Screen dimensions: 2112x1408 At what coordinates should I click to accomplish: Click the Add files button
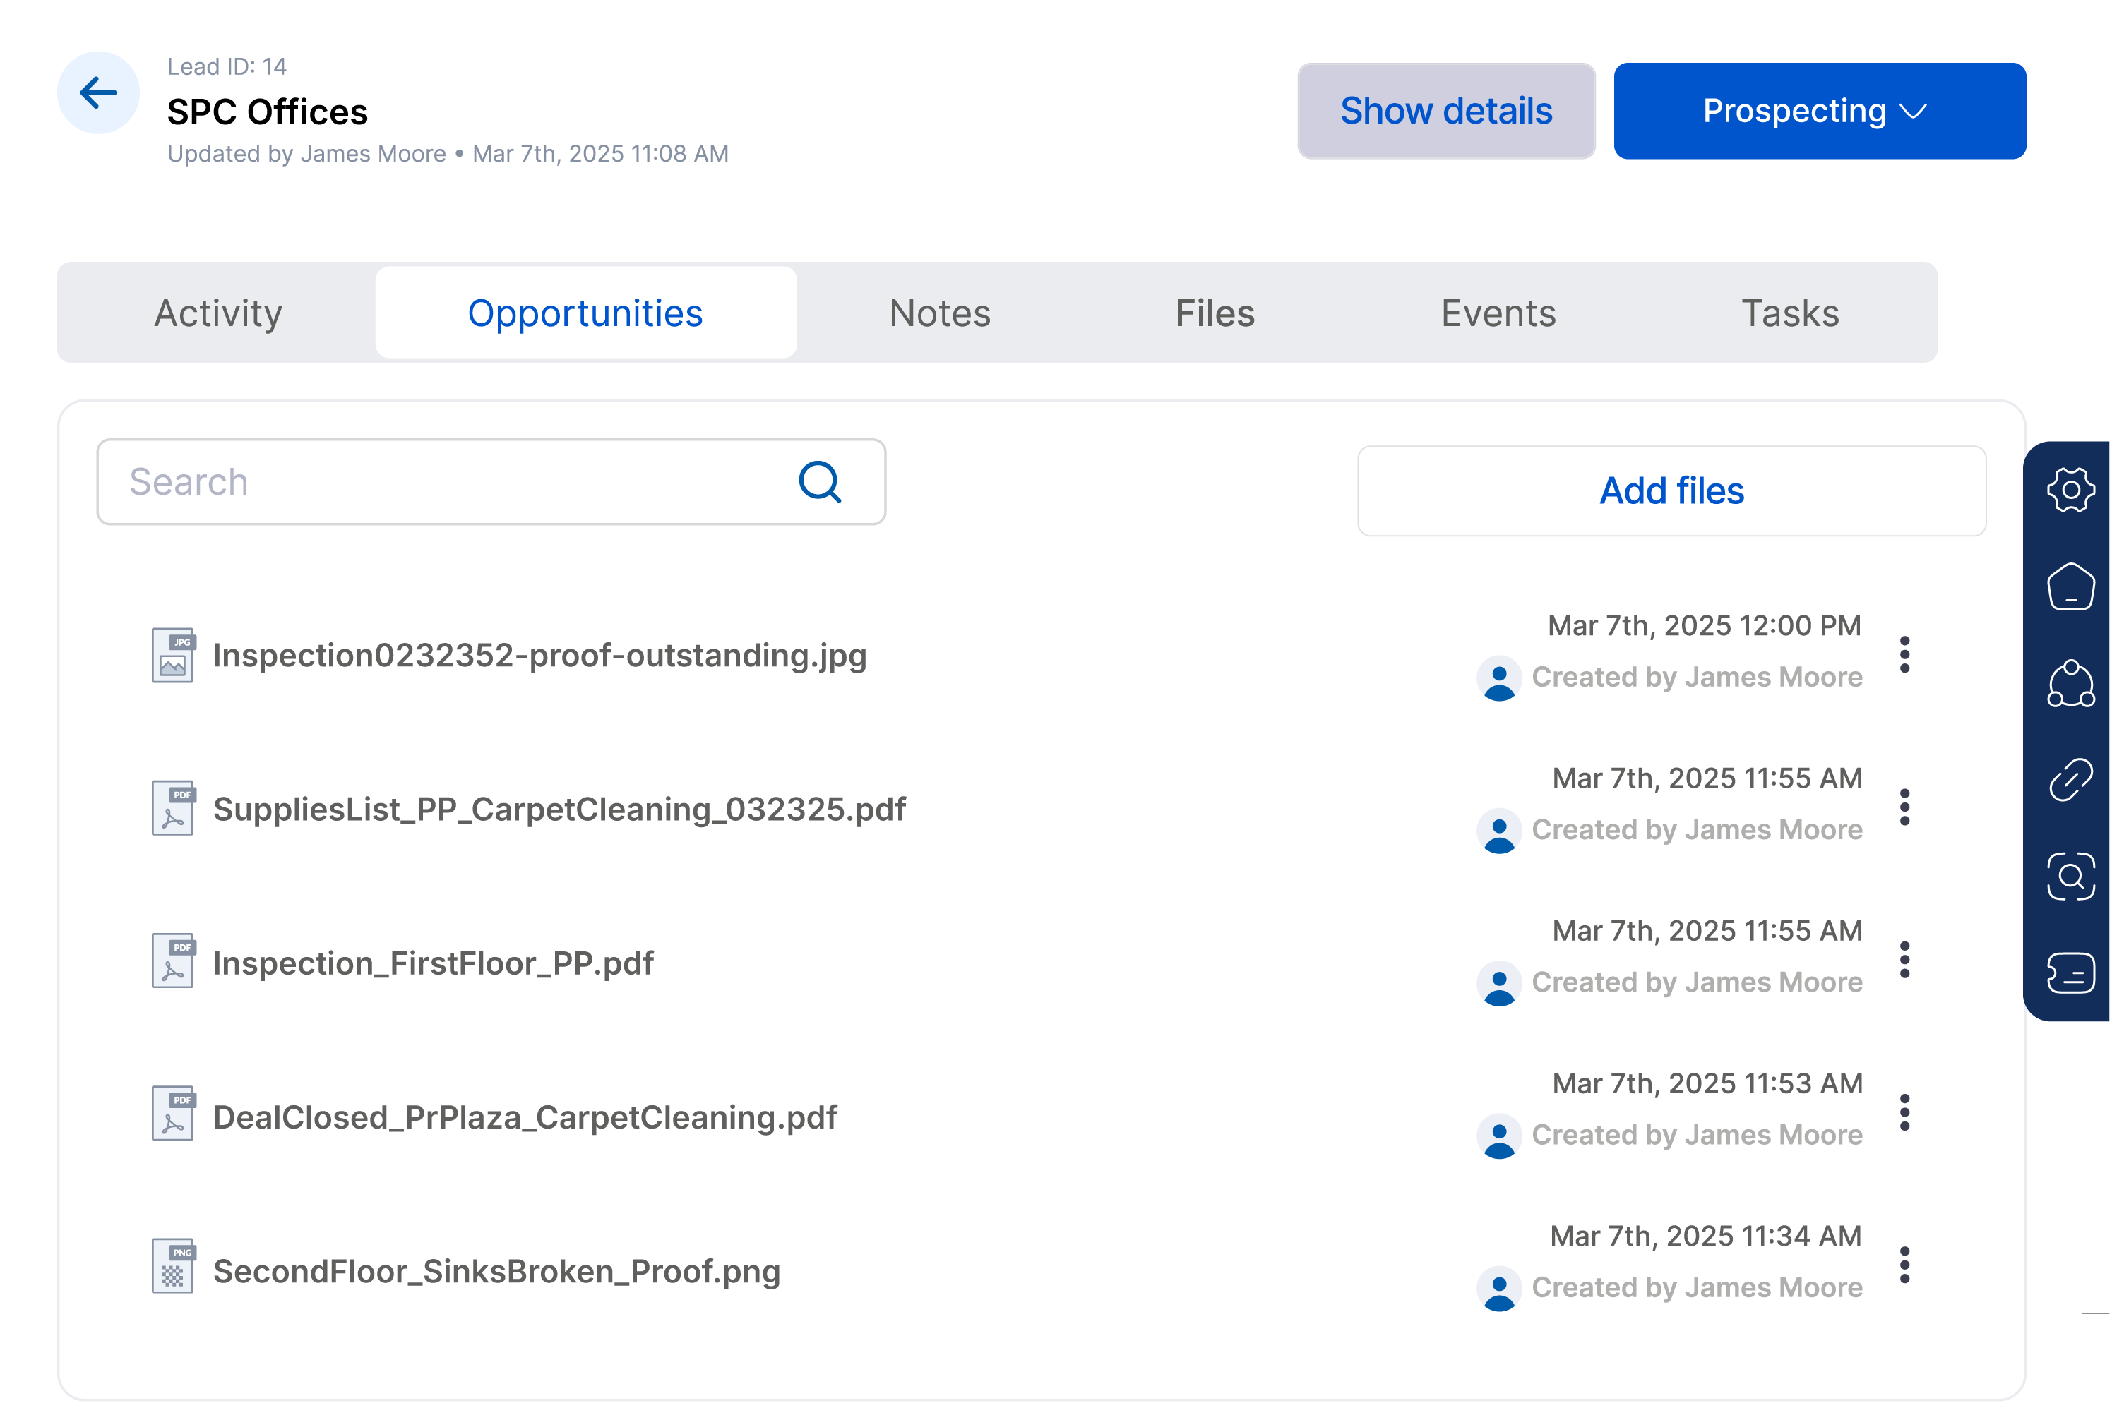tap(1672, 491)
